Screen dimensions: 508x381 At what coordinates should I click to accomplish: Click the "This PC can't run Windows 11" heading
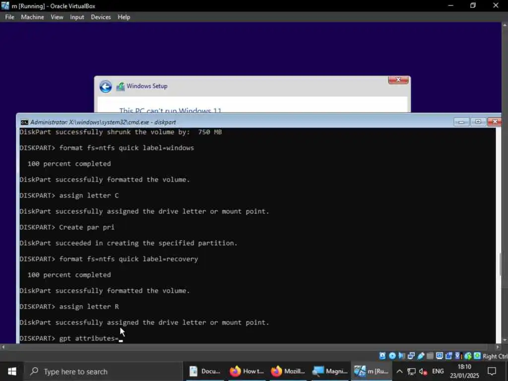pos(171,110)
